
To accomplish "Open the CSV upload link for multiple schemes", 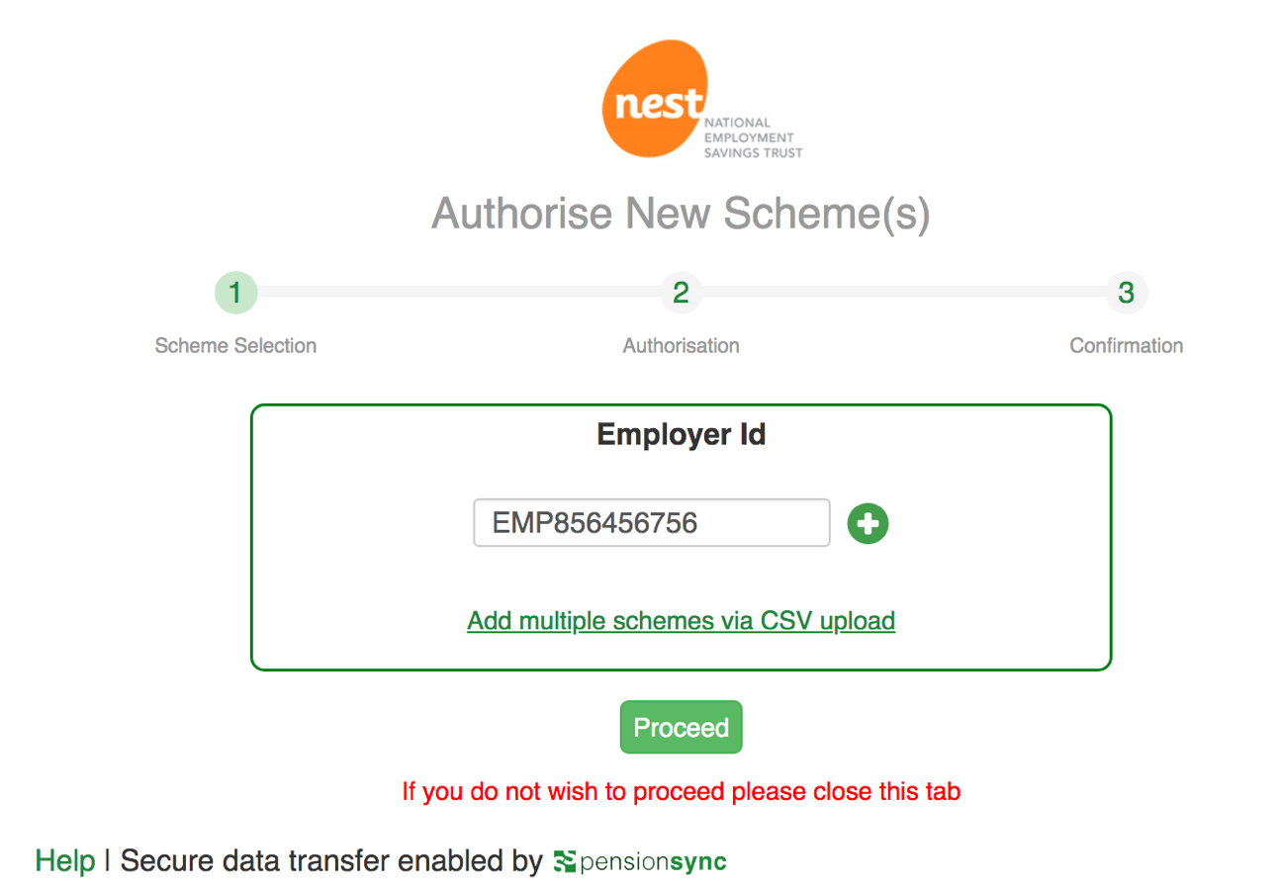I will [681, 621].
